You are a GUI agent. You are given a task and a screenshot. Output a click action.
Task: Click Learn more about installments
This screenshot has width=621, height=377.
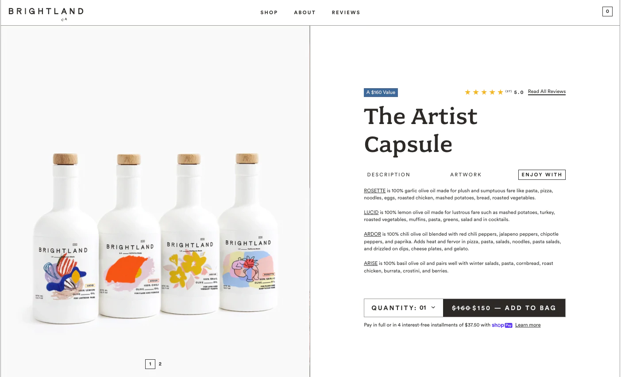click(528, 325)
